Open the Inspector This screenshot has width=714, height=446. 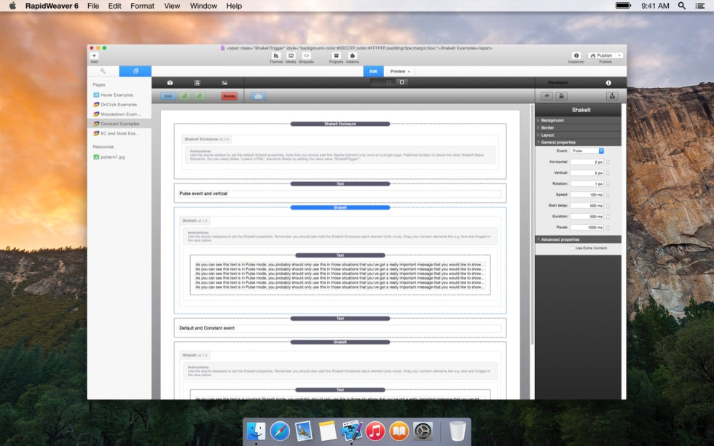(x=576, y=55)
